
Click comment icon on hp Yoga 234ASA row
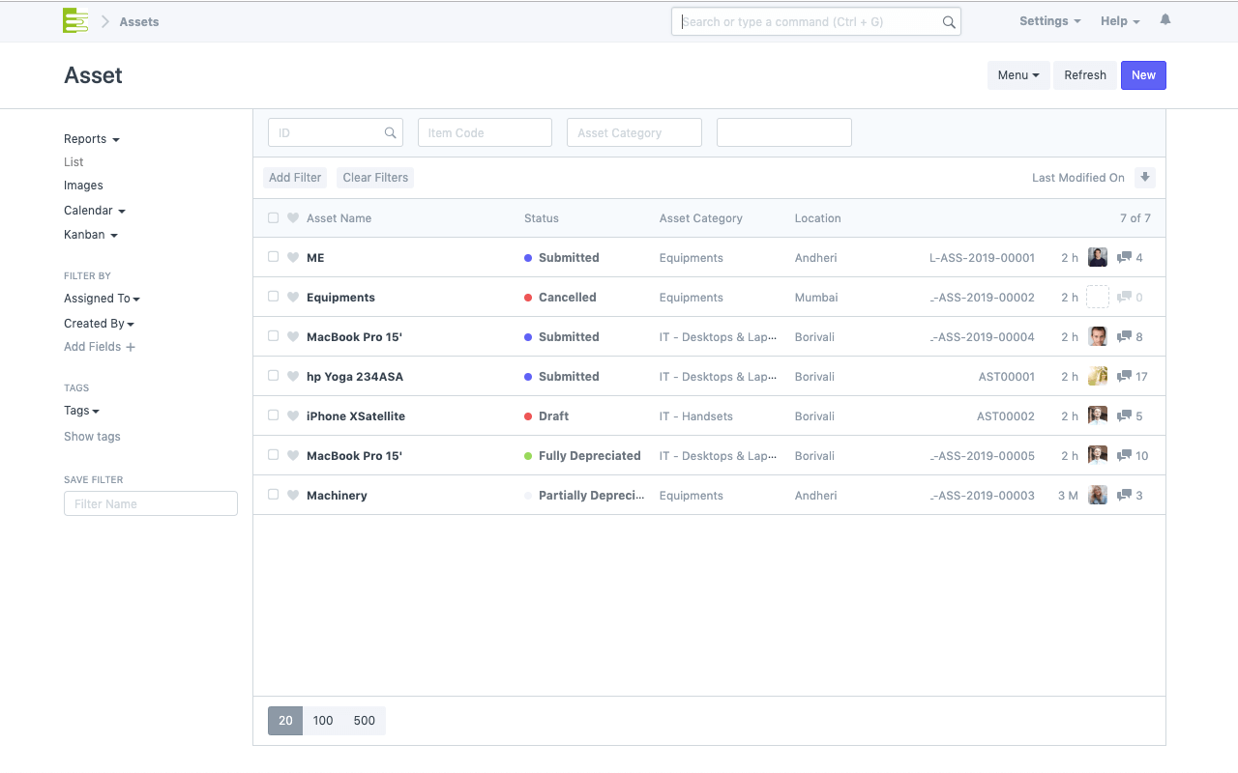coord(1124,377)
